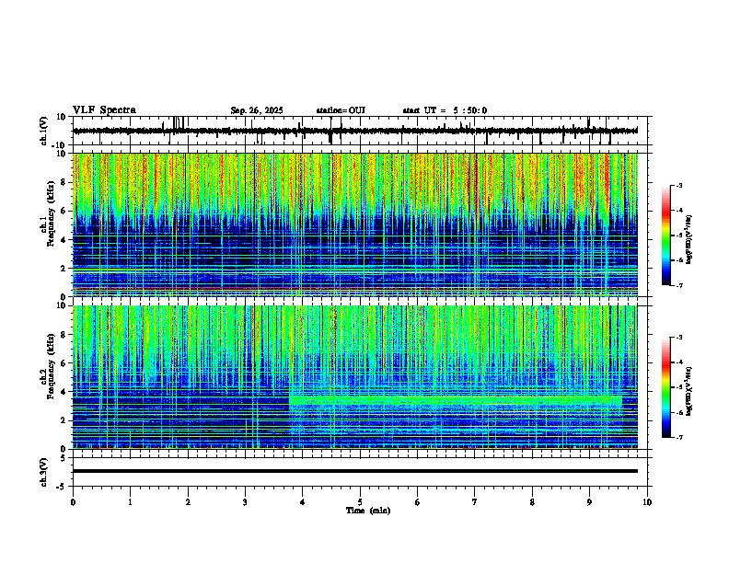The width and height of the screenshot is (729, 563).
Task: Select the date label Sep. 26, 2025
Action: click(x=257, y=110)
